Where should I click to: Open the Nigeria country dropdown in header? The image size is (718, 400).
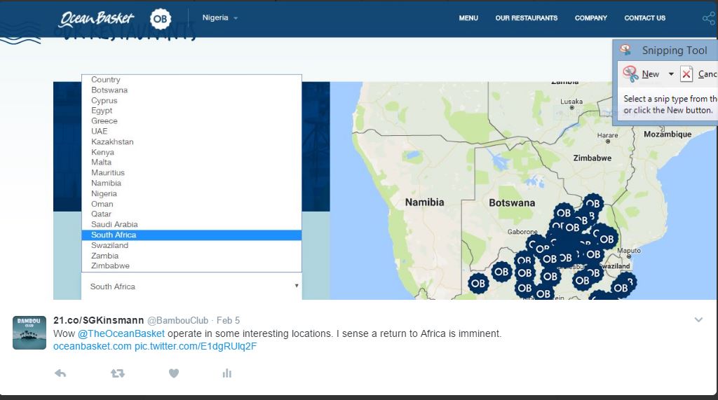click(x=219, y=18)
